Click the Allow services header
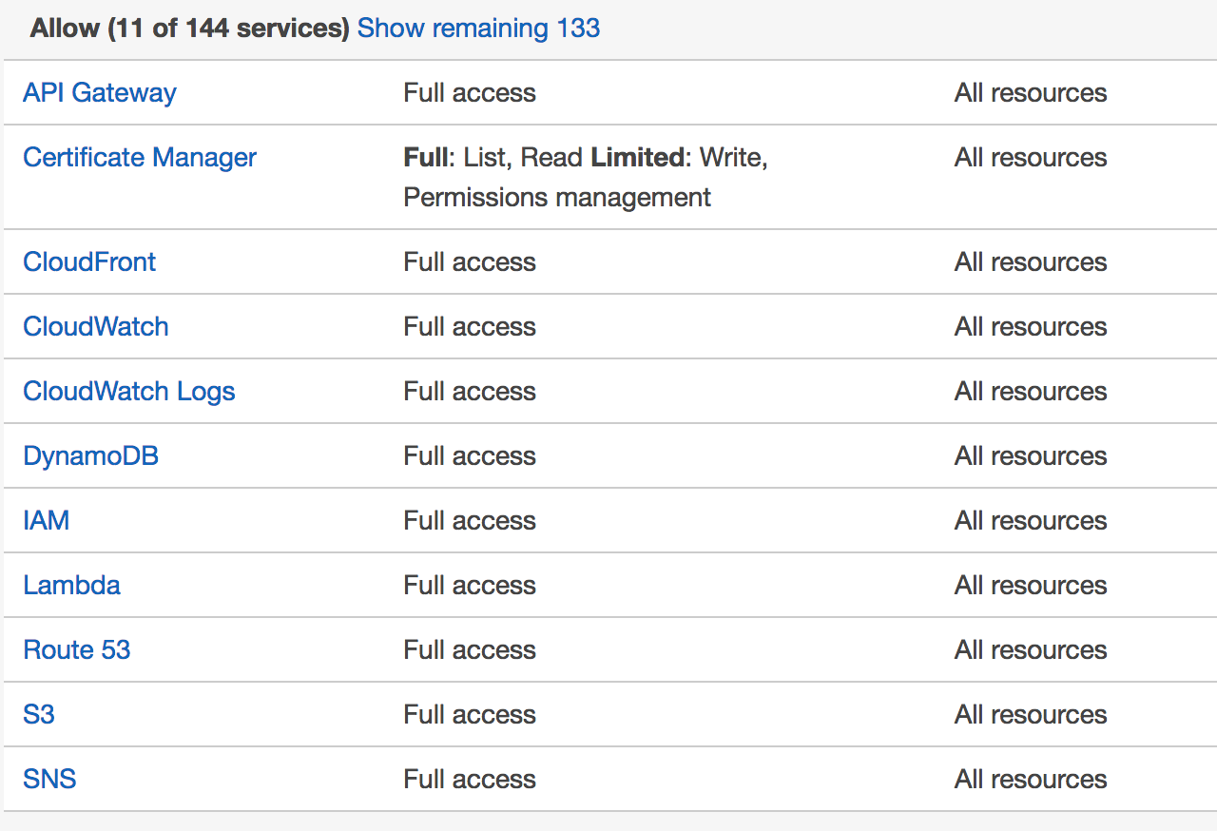 point(186,29)
